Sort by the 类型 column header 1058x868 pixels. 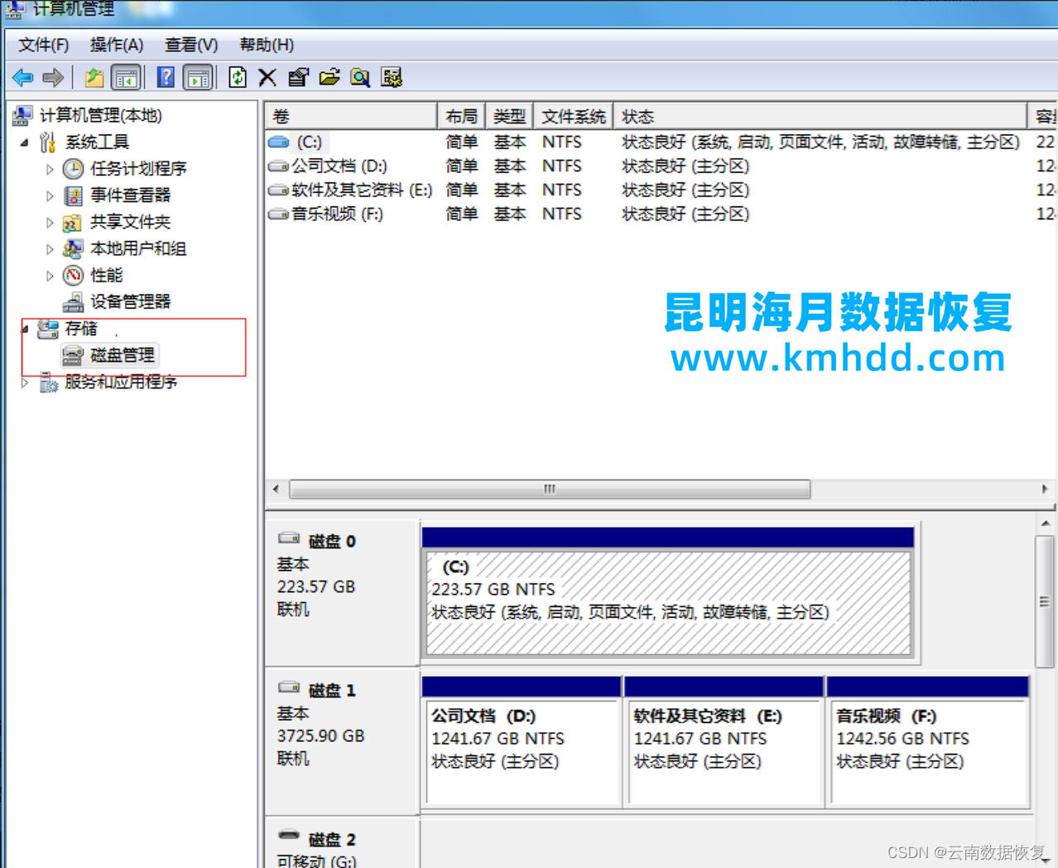pyautogui.click(x=509, y=116)
